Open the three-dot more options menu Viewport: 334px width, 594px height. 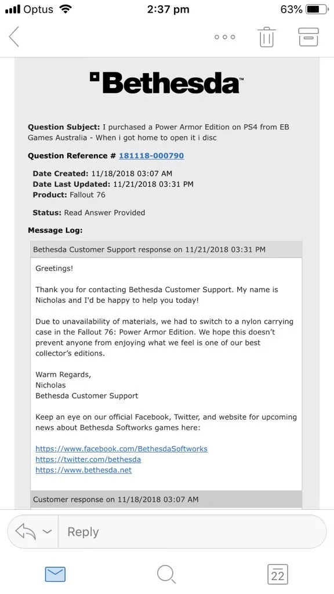point(224,37)
